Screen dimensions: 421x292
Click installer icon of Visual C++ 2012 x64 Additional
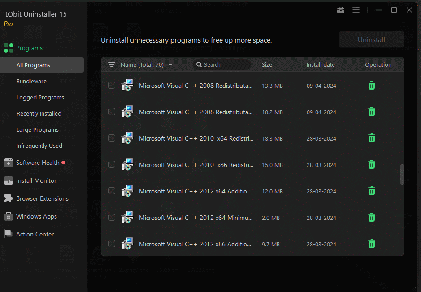[x=127, y=191]
